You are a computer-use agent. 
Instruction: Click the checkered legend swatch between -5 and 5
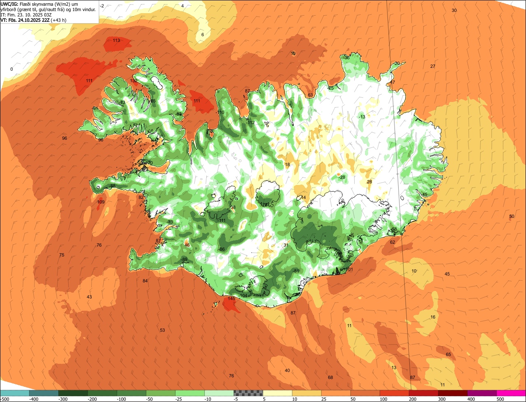tap(248, 393)
